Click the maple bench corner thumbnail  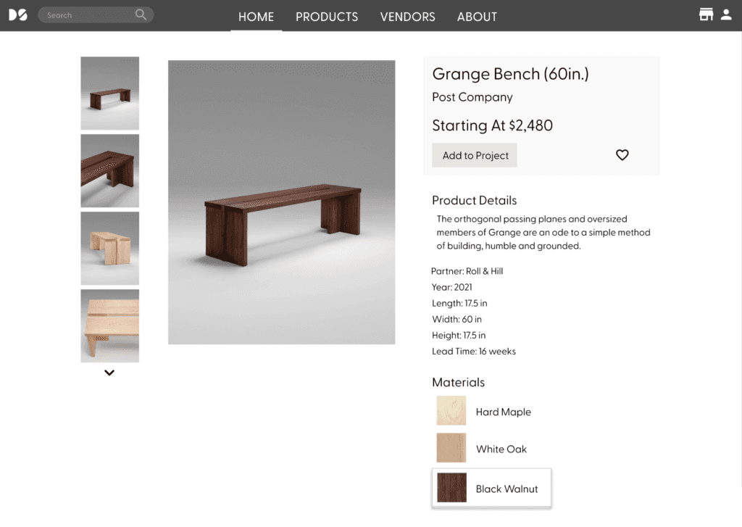pyautogui.click(x=109, y=248)
